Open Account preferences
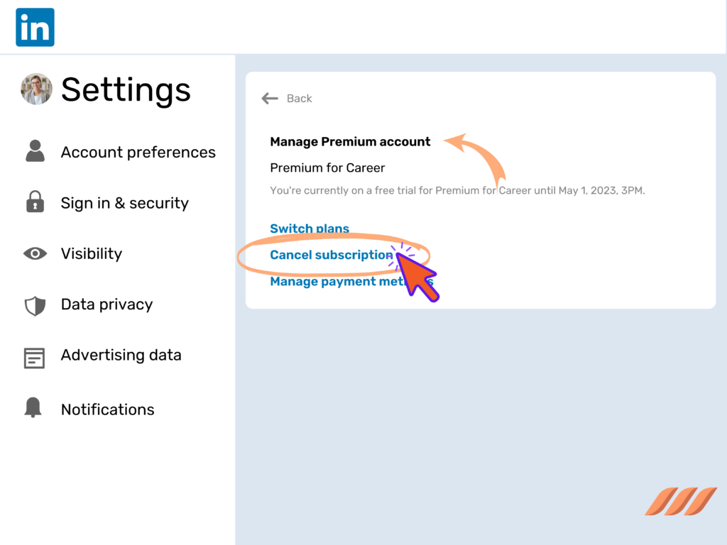Viewport: 727px width, 545px height. (x=138, y=151)
